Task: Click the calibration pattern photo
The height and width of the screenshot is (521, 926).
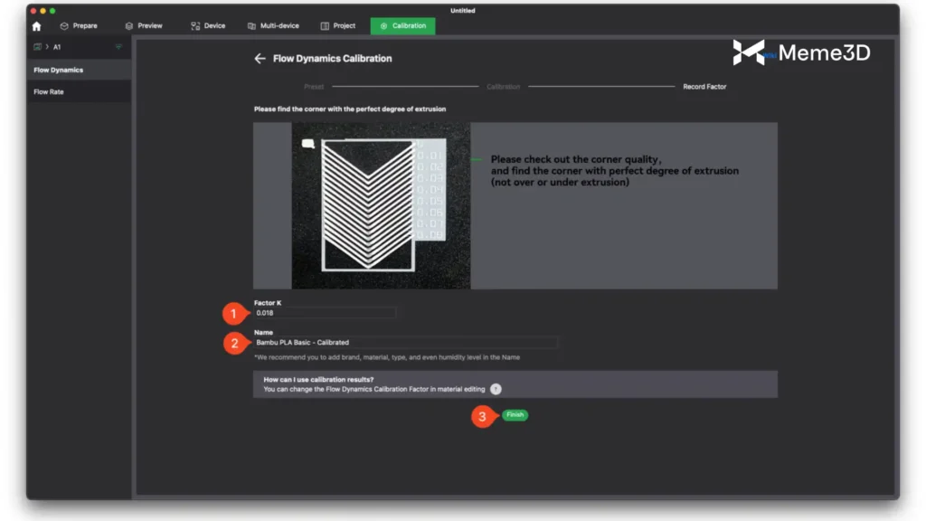Action: coord(381,206)
